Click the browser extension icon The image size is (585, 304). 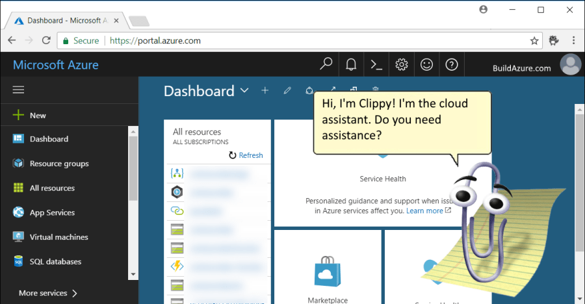pos(554,40)
